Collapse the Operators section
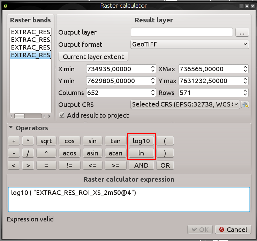Screen dimensions: 257x241 [x=11, y=128]
